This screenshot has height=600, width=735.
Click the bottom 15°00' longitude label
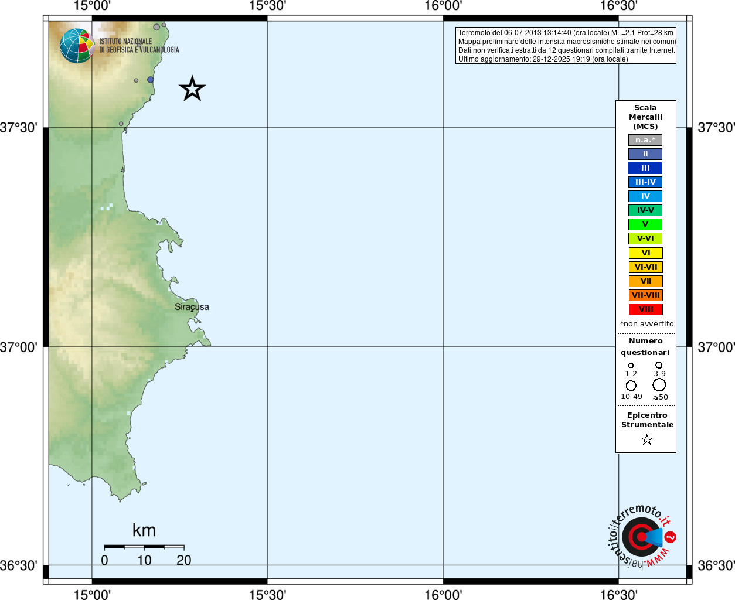point(92,595)
